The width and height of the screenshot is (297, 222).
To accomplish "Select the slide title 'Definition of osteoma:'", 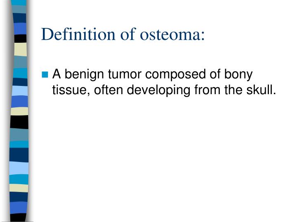I will (x=123, y=34).
